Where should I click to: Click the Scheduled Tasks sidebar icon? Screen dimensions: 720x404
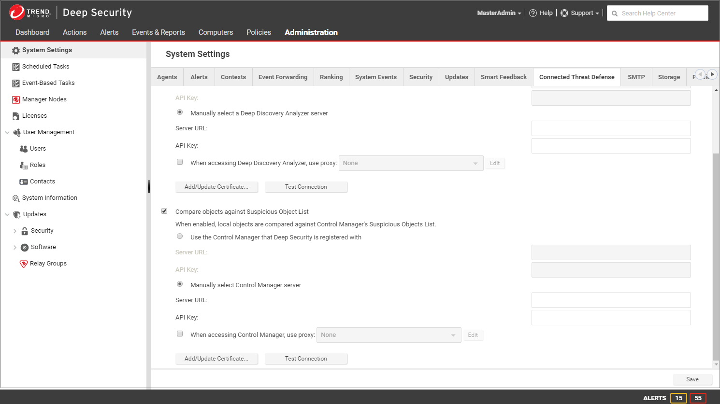[x=16, y=67]
